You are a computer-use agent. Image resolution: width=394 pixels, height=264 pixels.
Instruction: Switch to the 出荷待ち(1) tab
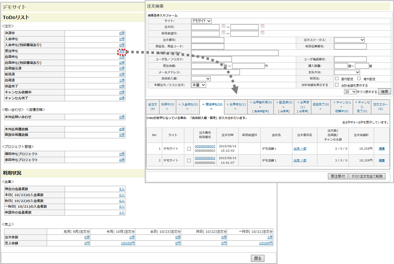coord(236,106)
